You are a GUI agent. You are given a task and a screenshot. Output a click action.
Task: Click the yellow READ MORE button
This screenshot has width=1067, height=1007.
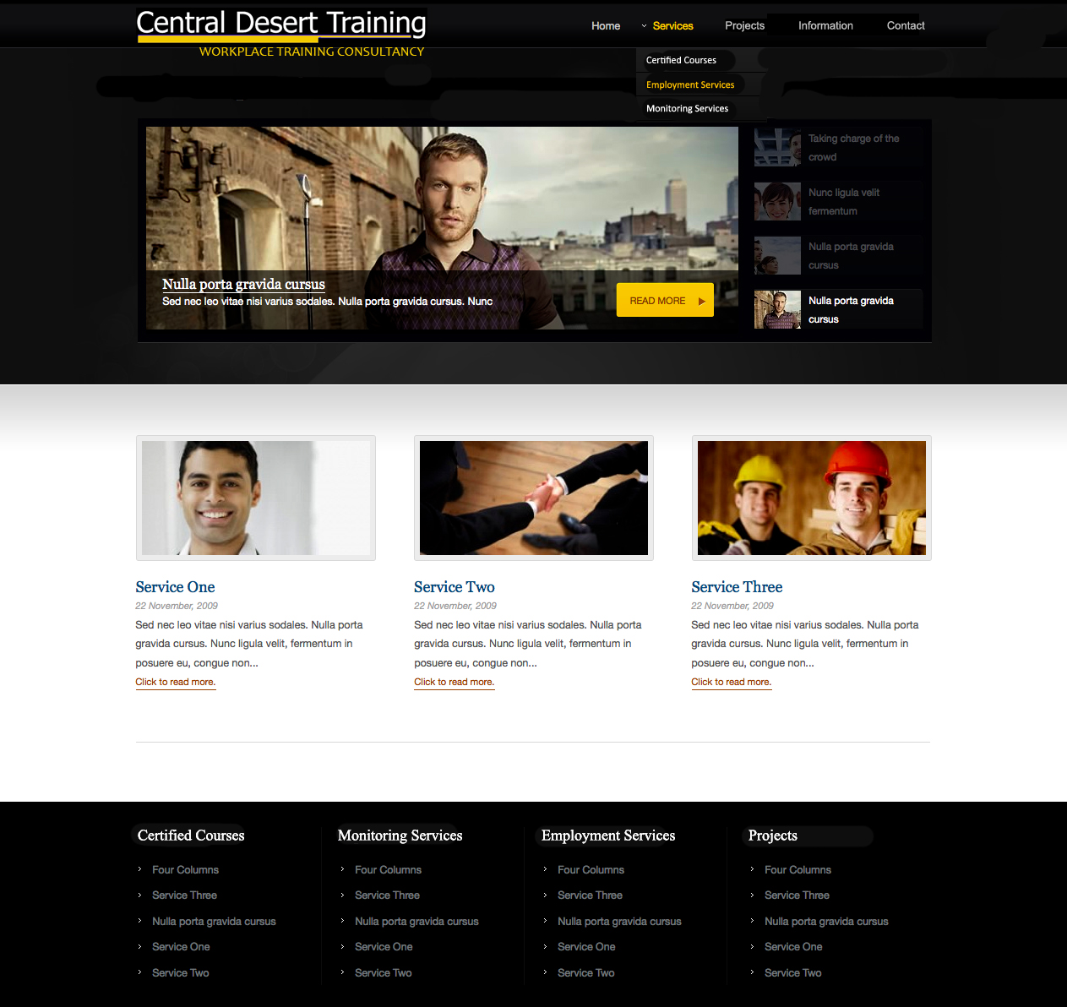665,300
